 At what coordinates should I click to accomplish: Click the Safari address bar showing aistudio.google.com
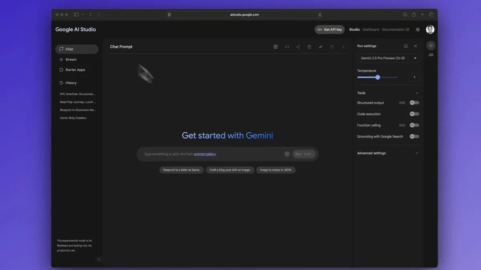(245, 15)
